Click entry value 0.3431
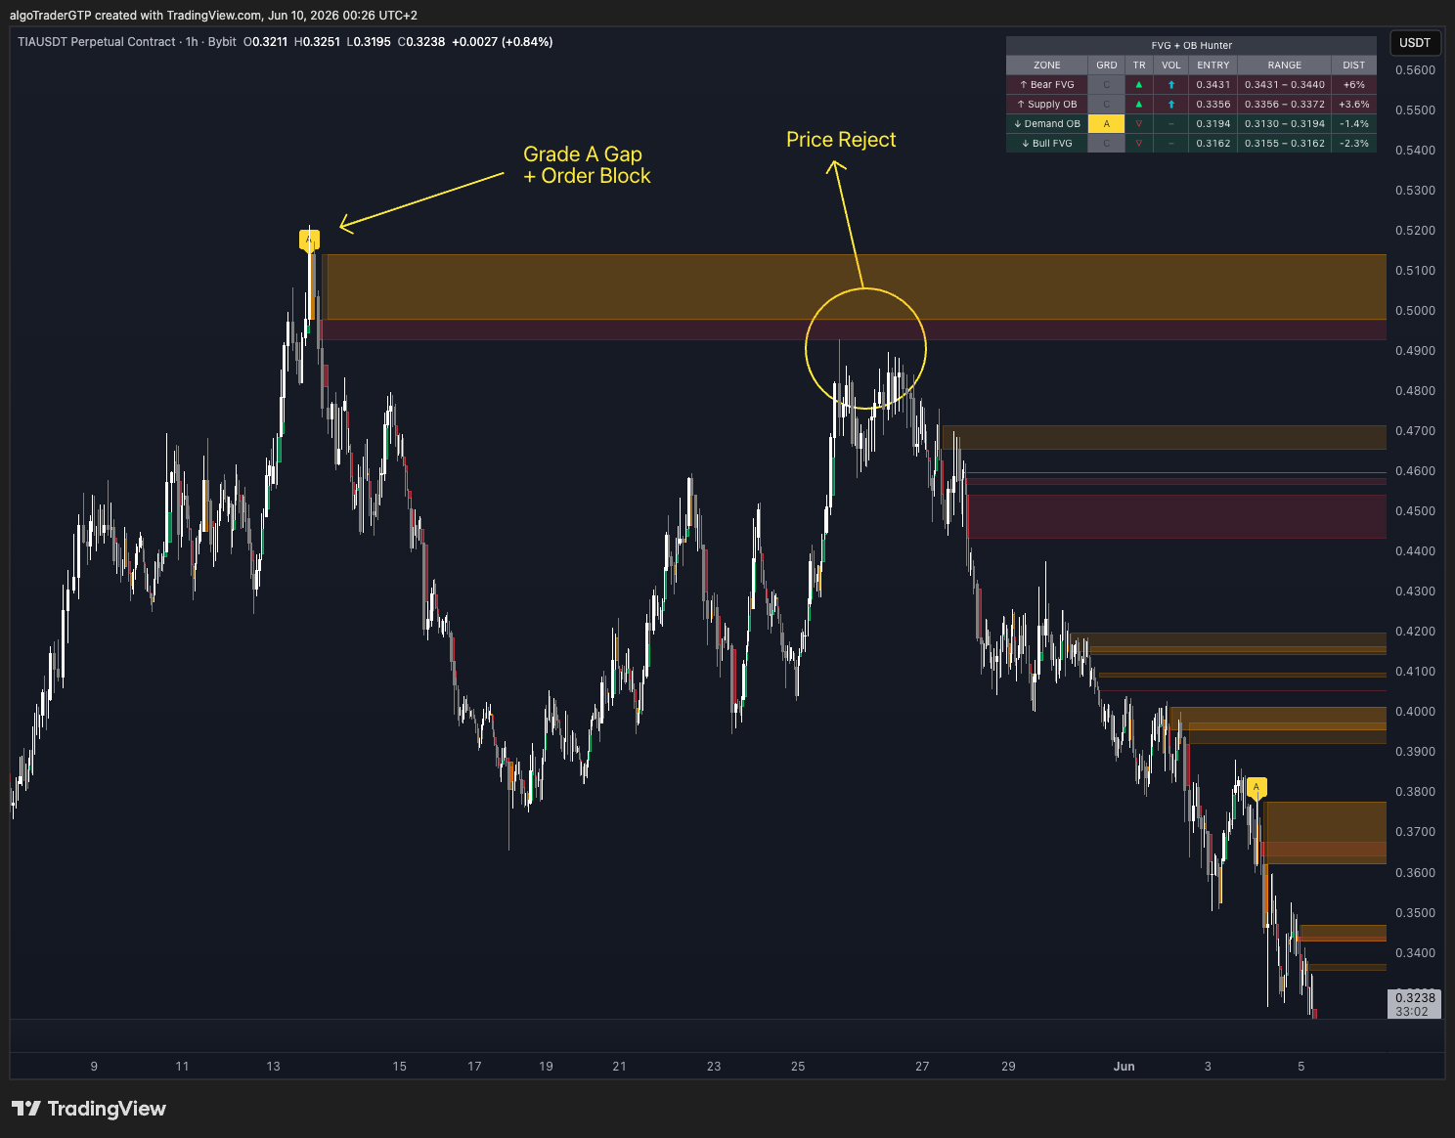The height and width of the screenshot is (1138, 1455). 1213,85
